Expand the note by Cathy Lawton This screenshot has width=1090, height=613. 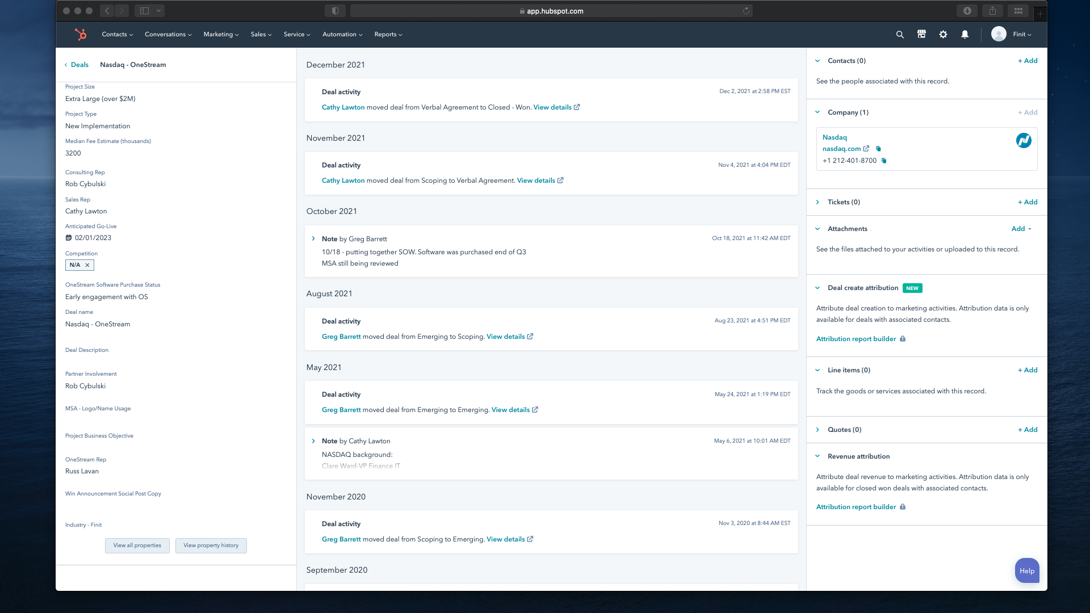click(x=313, y=441)
